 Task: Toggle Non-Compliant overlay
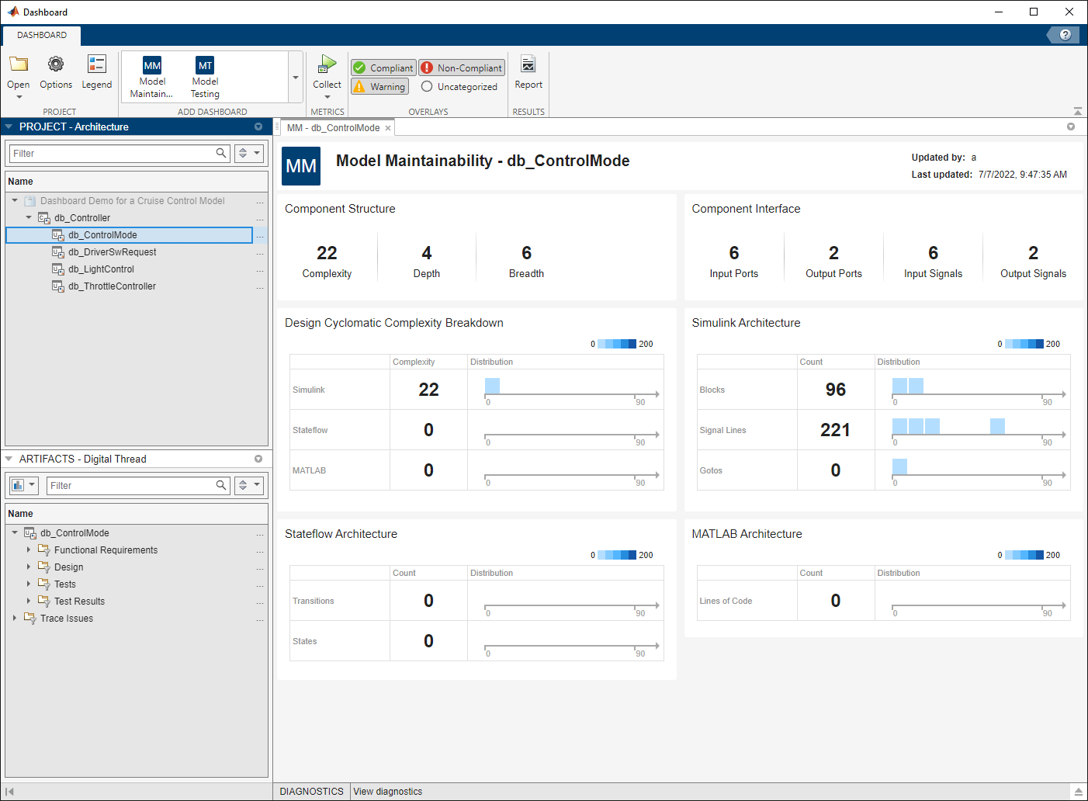click(x=462, y=68)
